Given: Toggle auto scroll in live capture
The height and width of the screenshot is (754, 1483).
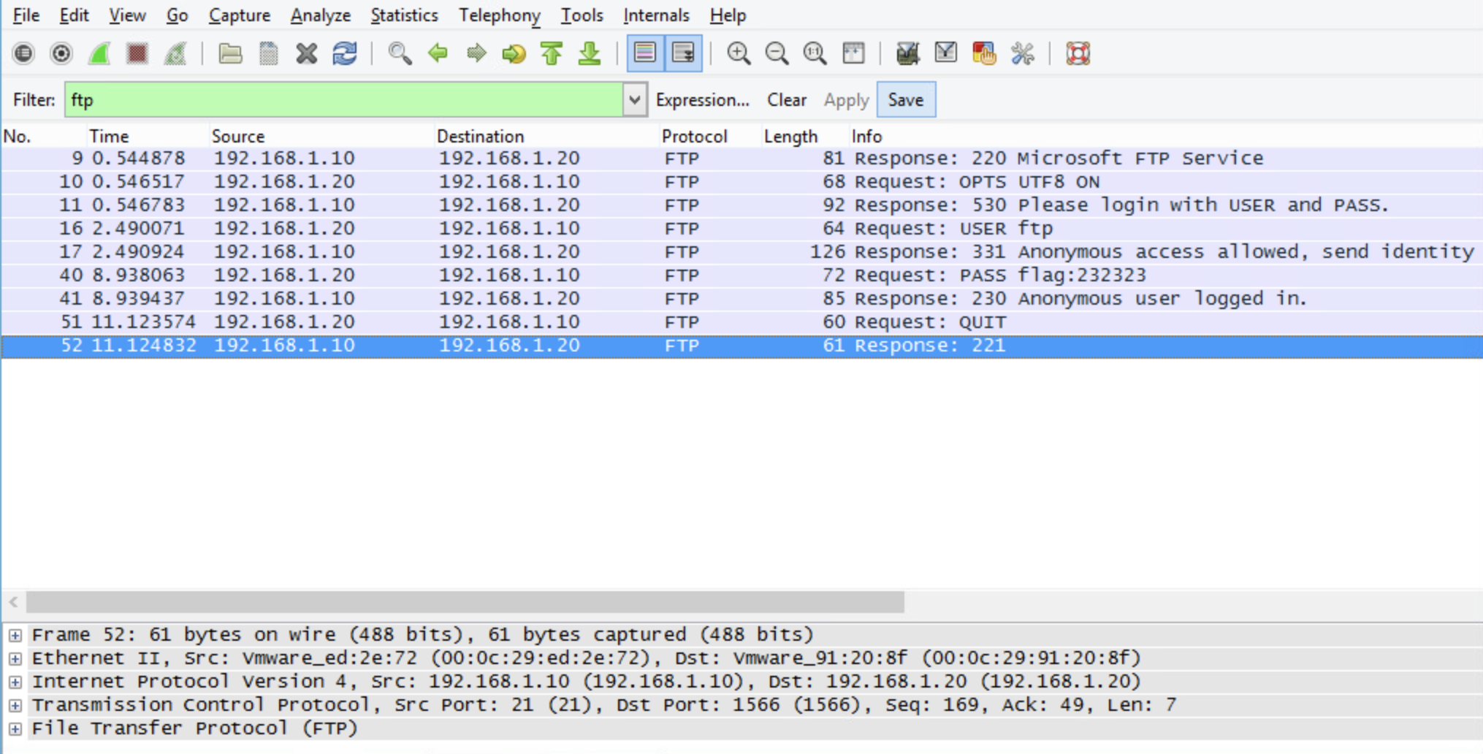Looking at the screenshot, I should coord(684,53).
